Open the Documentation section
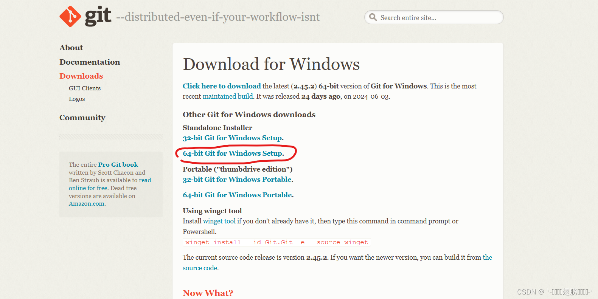 click(90, 62)
